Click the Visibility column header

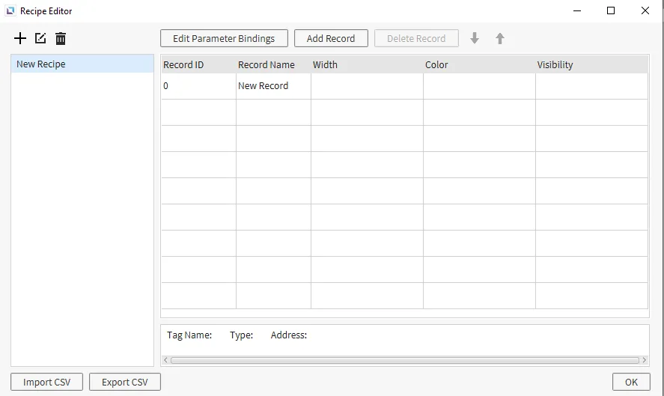(591, 65)
